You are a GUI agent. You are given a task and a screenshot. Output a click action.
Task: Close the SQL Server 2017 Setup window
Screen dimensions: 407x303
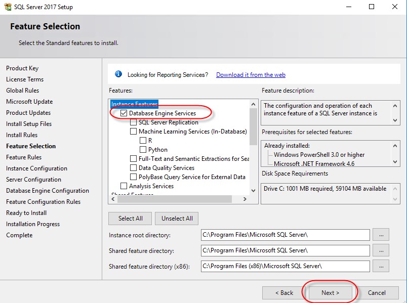(x=394, y=7)
